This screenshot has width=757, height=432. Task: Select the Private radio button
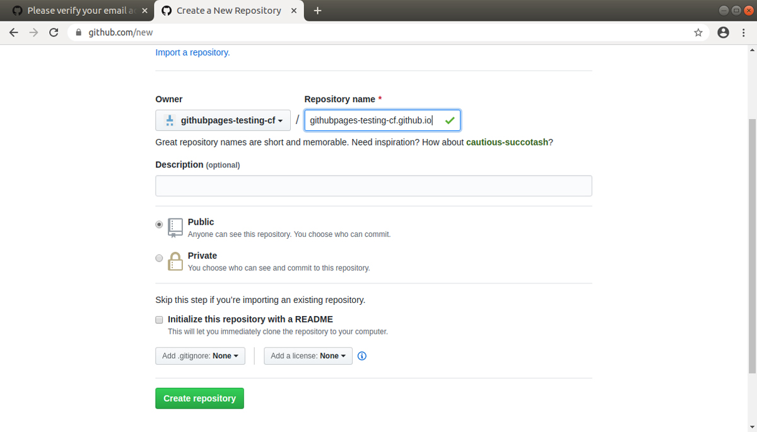pos(159,258)
